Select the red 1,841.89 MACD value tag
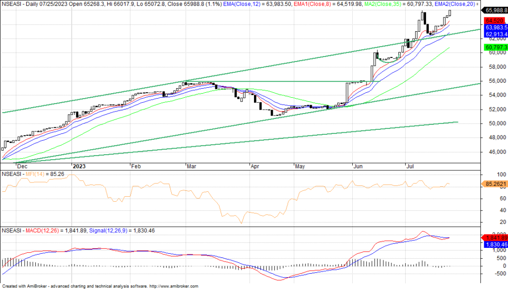Image resolution: width=508 pixels, height=289 pixels. 495,238
